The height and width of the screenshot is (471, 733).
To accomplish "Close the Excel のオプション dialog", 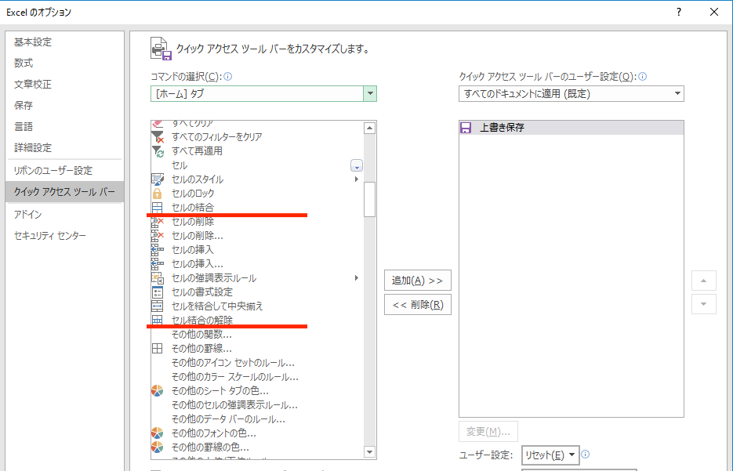I will pos(714,13).
